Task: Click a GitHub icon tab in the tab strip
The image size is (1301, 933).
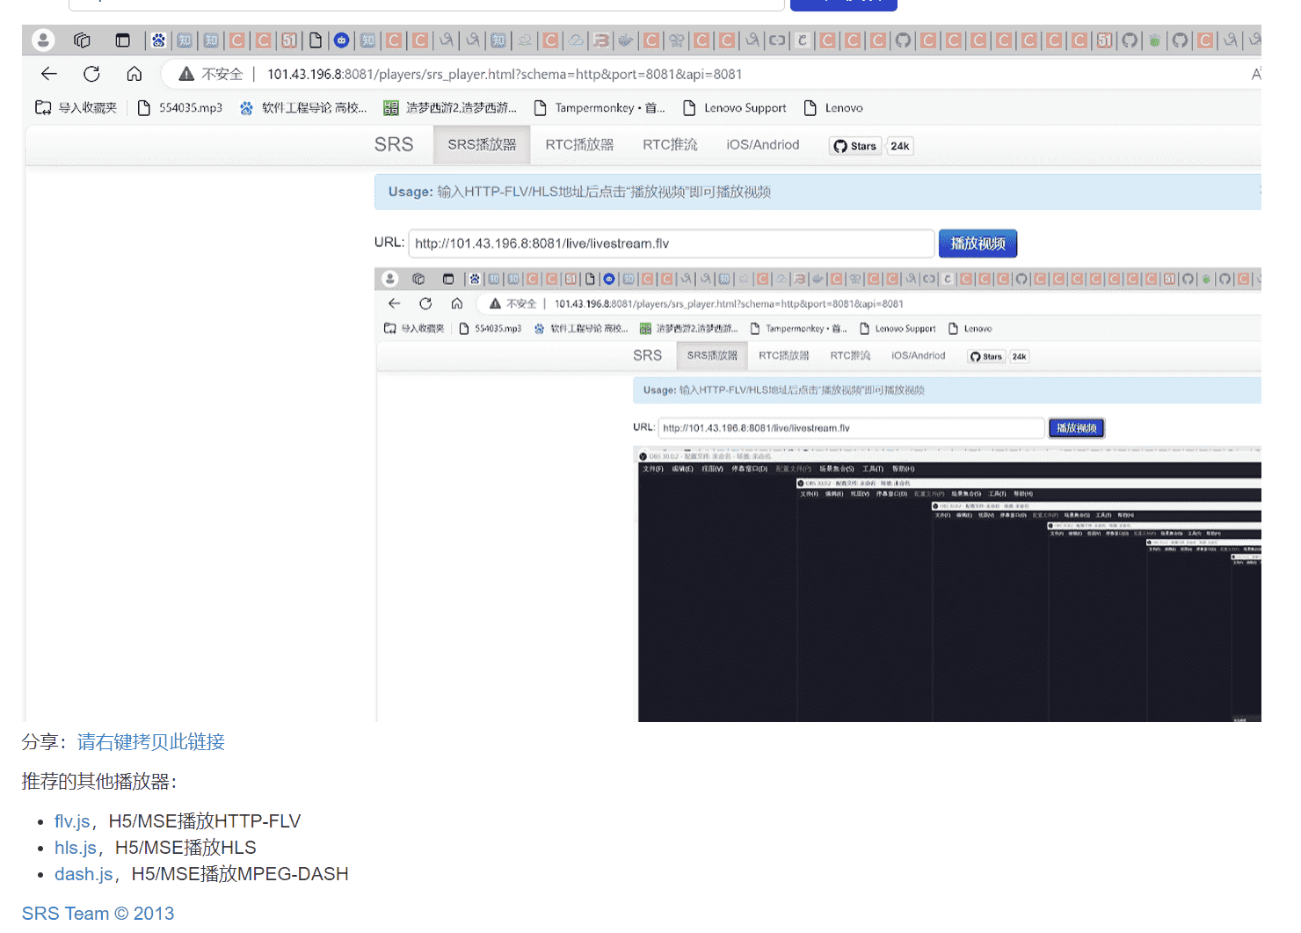Action: (903, 40)
